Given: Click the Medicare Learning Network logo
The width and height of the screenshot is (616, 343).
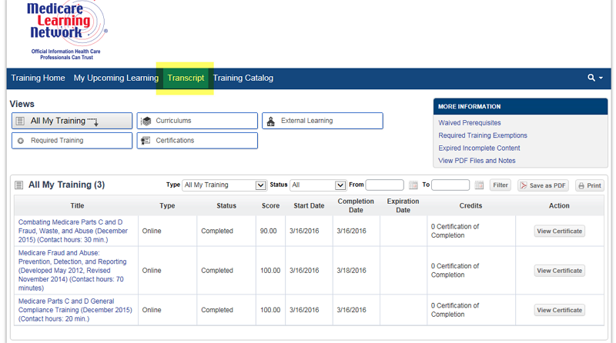Looking at the screenshot, I should pos(67,31).
